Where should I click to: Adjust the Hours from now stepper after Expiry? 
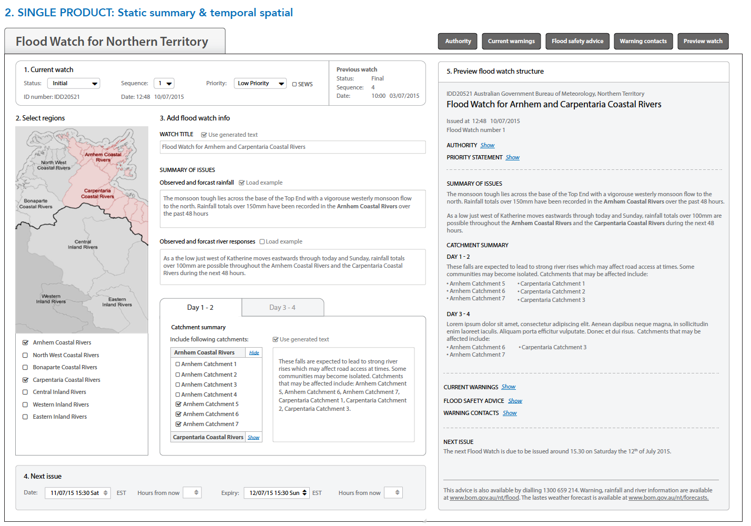coord(397,493)
